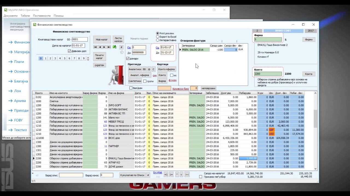350x196 pixels.
Task: Click the copyright circle icon
Action: pos(122,52)
